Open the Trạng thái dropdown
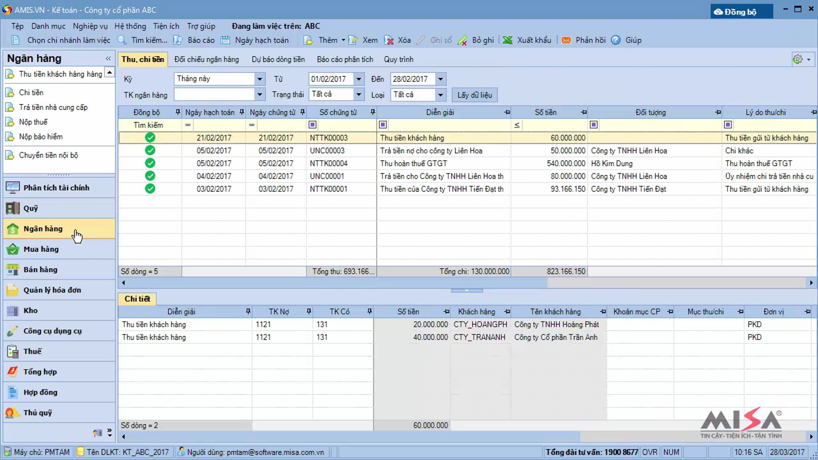818x460 pixels. coord(359,94)
